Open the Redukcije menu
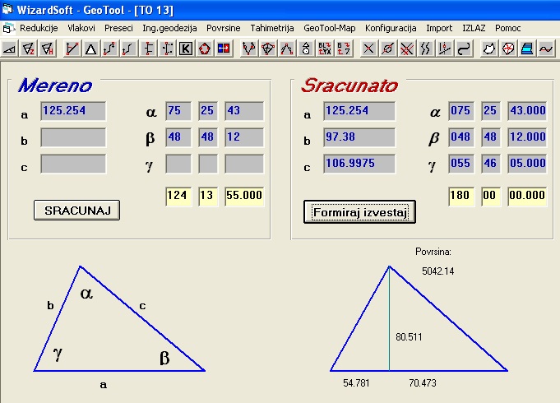 click(x=39, y=28)
